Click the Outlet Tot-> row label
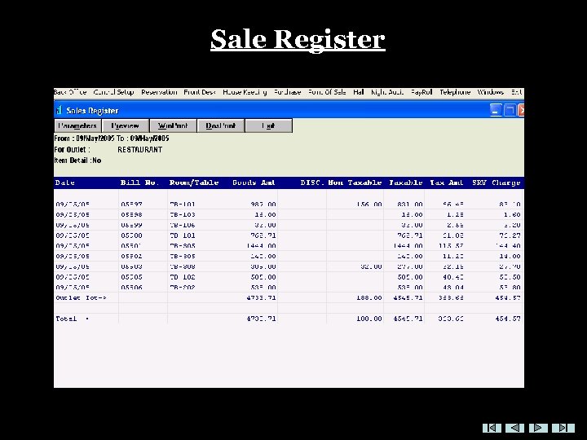This screenshot has width=587, height=440. point(82,298)
